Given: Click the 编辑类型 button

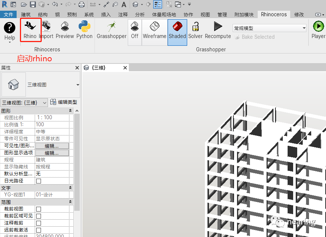Looking at the screenshot, I should click(64, 102).
